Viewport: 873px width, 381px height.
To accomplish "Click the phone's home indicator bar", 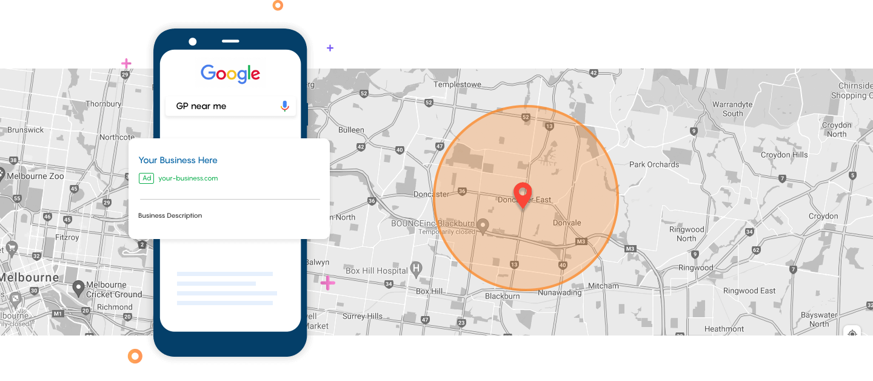I will (x=230, y=41).
